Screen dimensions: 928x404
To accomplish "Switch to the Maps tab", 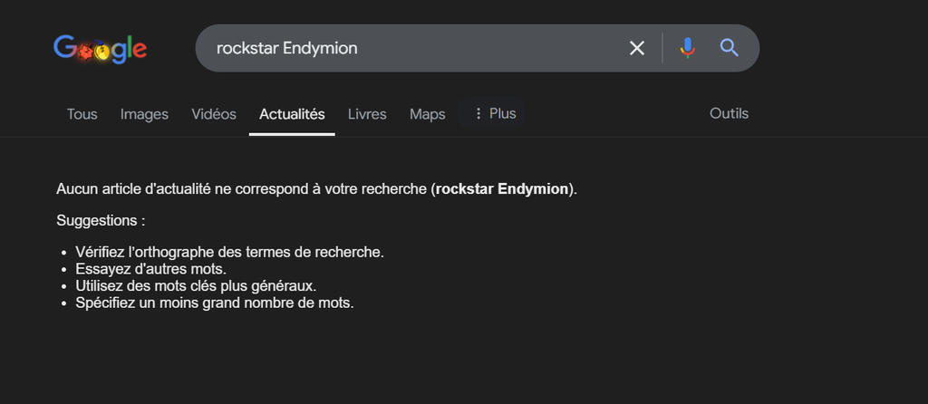I will coord(427,114).
